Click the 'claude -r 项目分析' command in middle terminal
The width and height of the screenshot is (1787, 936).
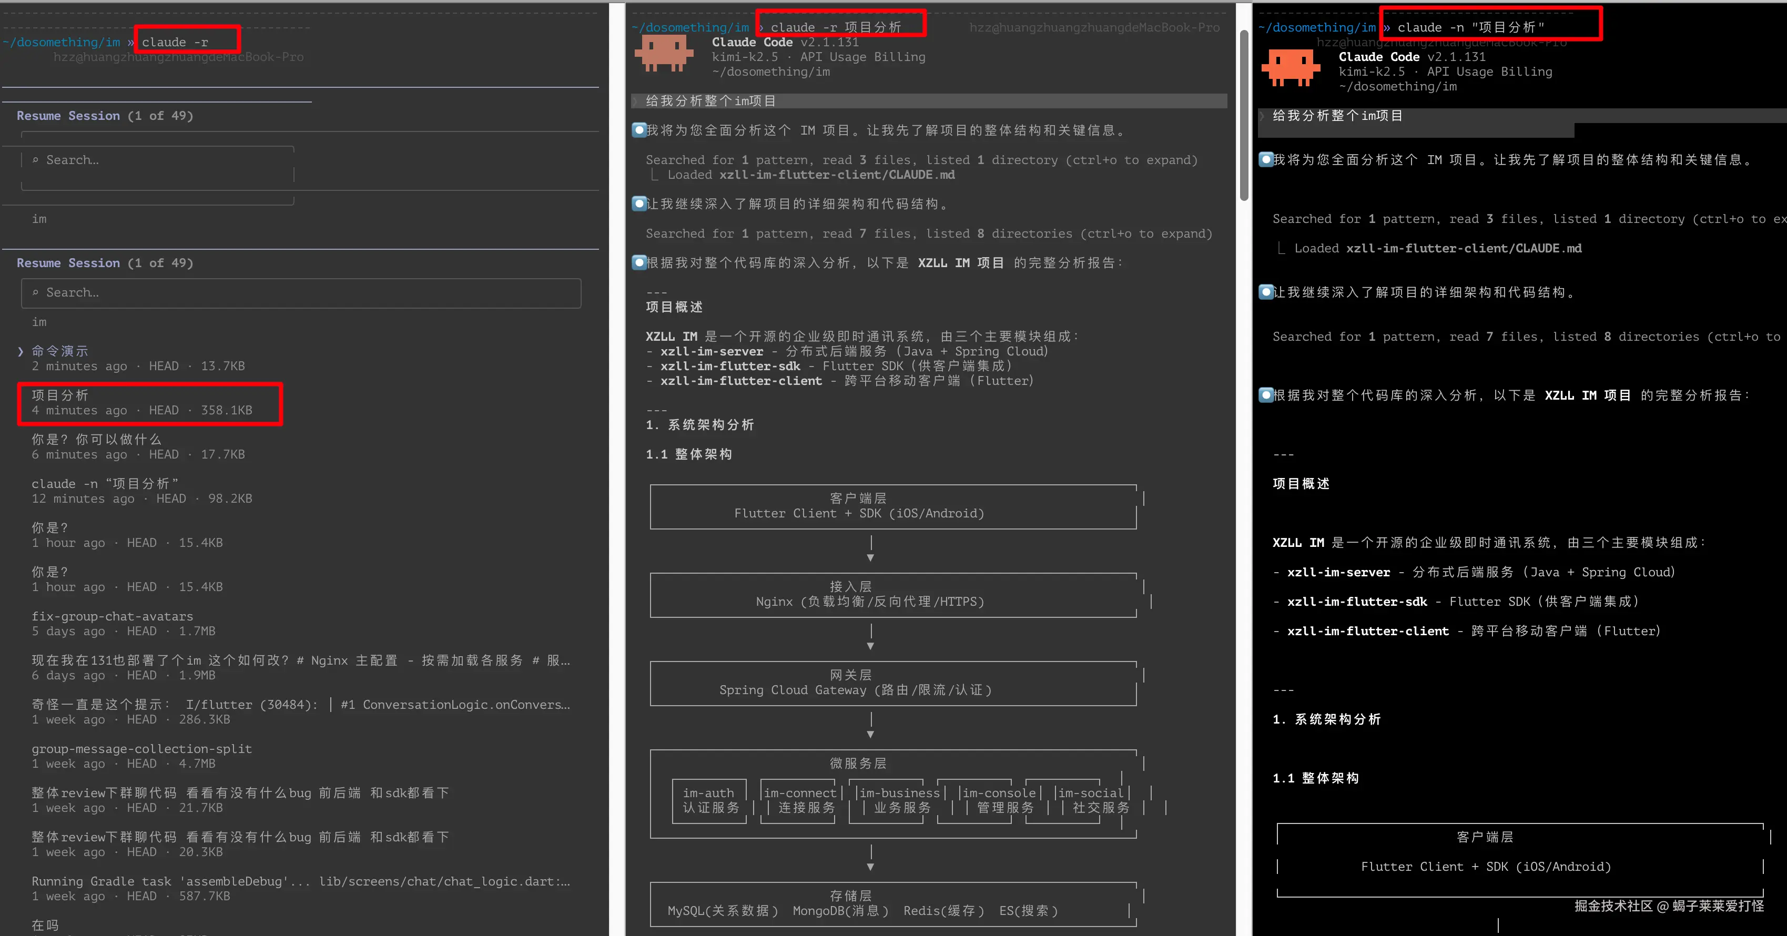tap(835, 27)
